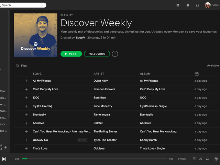Click the 4:12 track duration
The width and height of the screenshot is (220, 165).
click(171, 159)
